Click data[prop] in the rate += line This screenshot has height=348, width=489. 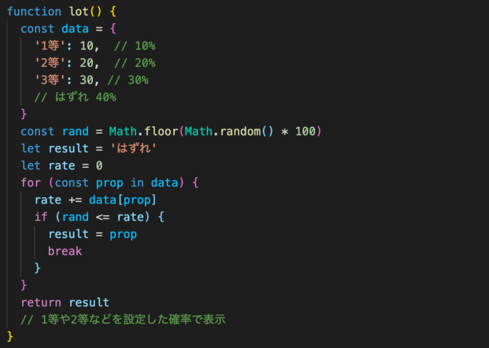click(122, 200)
